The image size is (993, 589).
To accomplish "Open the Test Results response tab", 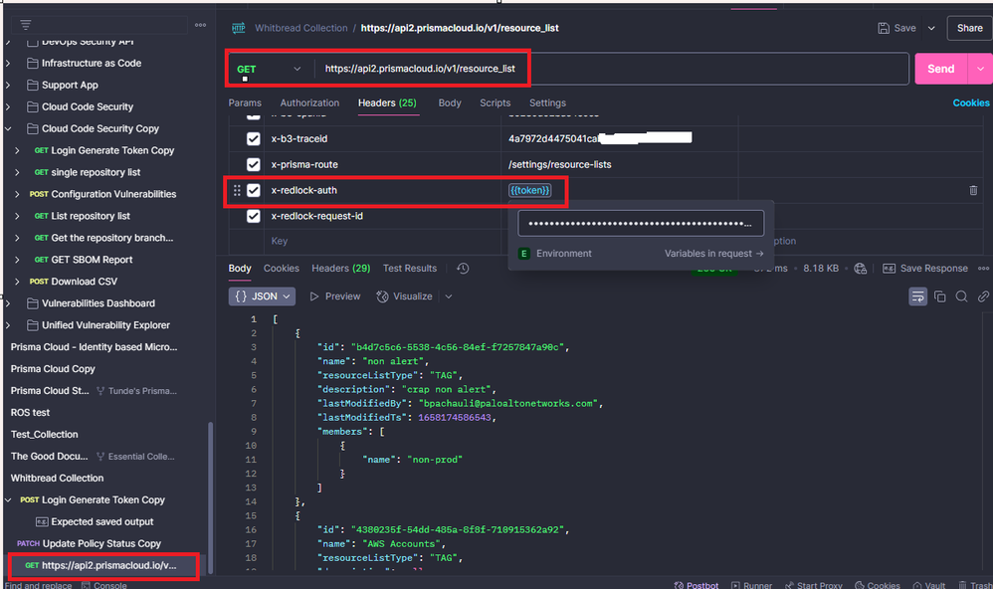I will [409, 269].
